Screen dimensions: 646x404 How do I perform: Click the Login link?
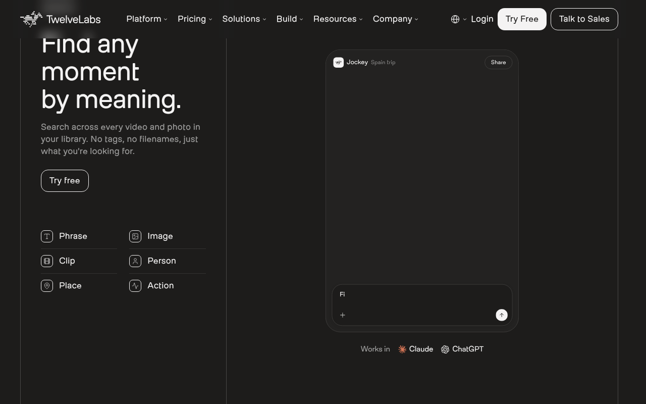pos(482,19)
